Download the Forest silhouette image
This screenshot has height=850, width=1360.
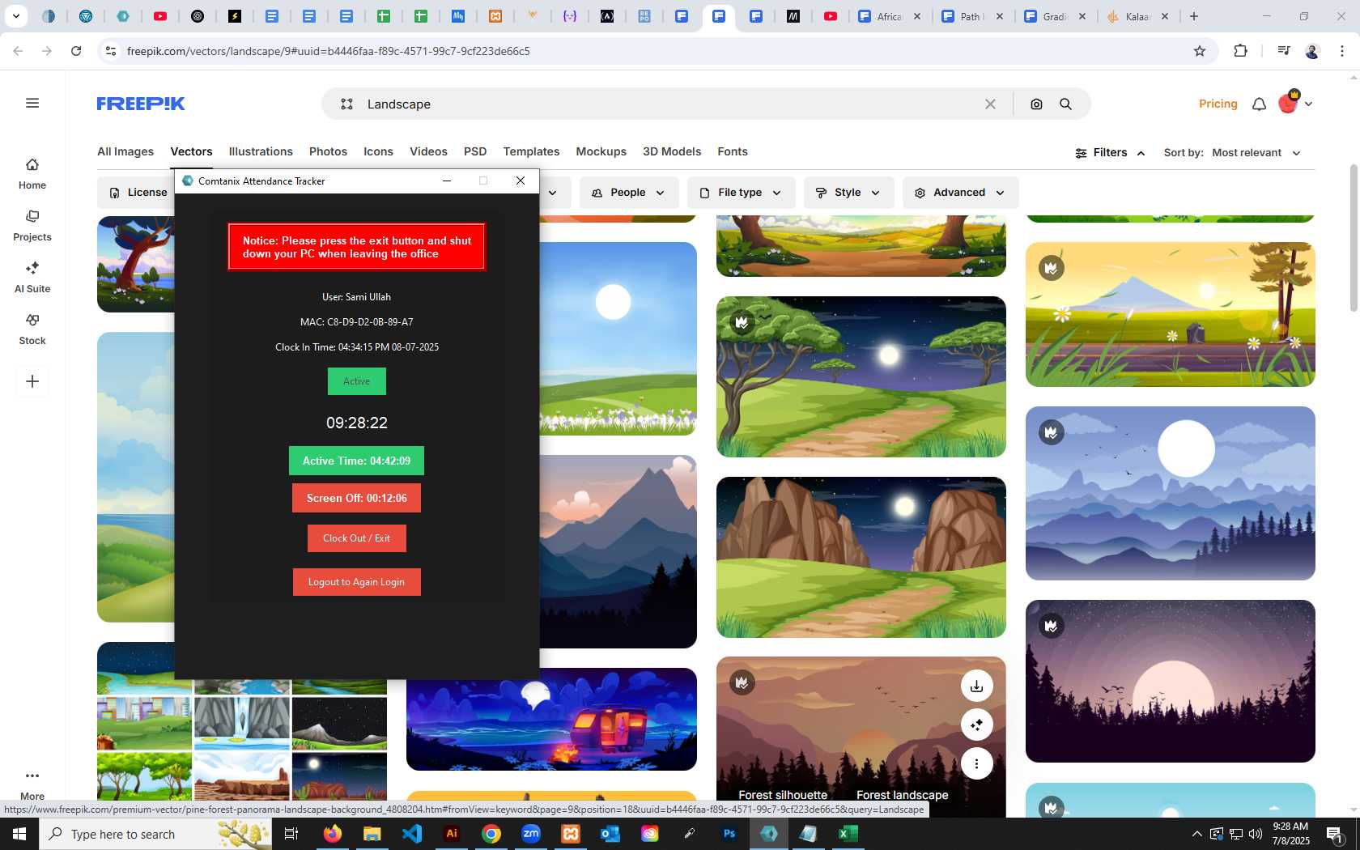pos(977,686)
